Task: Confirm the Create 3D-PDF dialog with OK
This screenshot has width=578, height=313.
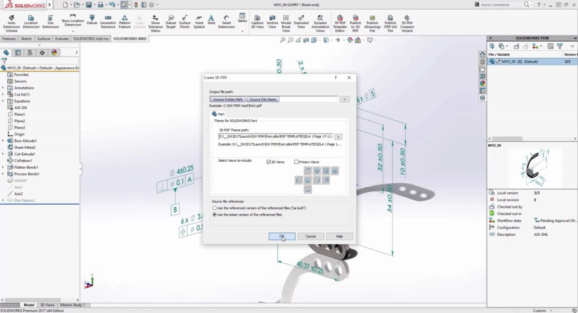Action: tap(282, 236)
